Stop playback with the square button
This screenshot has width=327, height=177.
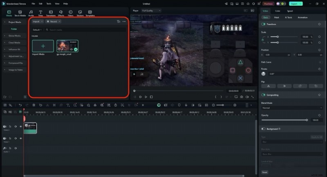point(151,97)
